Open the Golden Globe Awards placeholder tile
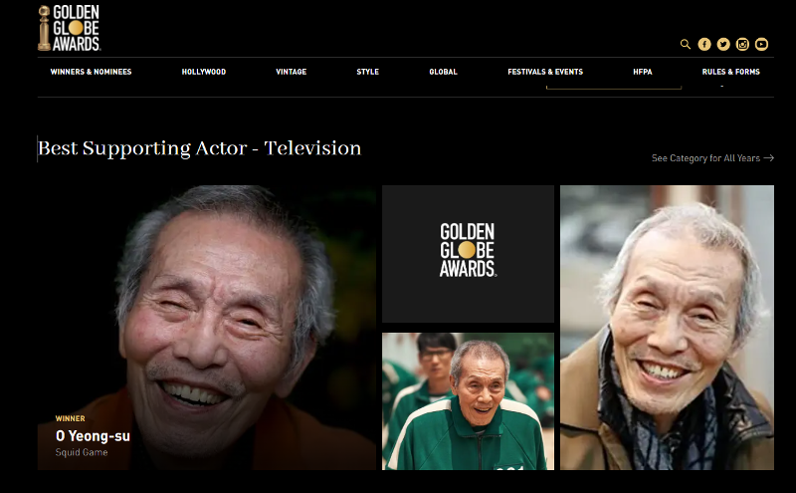This screenshot has height=493, width=796. click(468, 254)
